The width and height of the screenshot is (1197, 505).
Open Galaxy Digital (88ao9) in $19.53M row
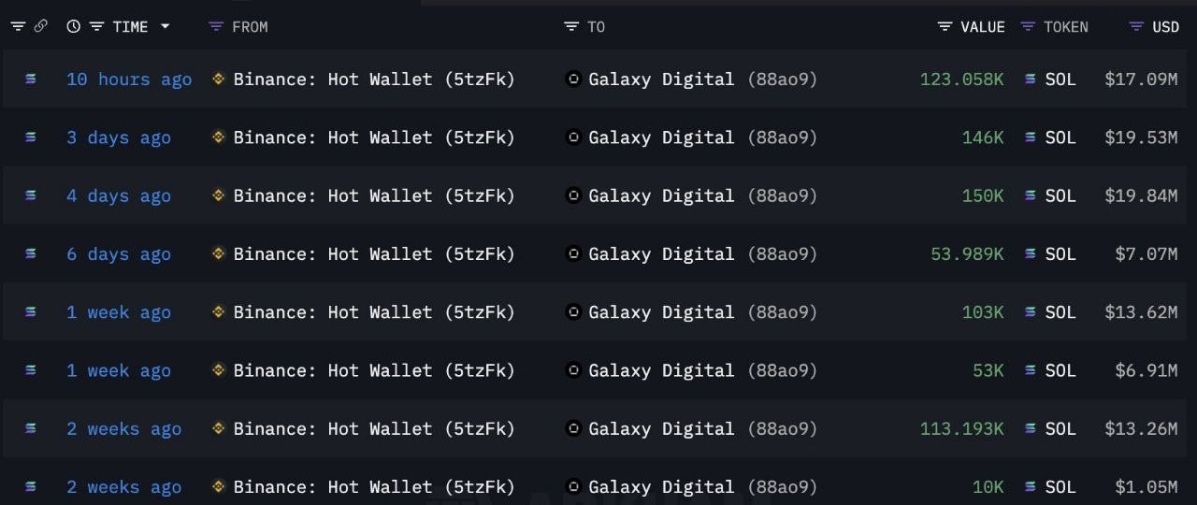coord(702,137)
